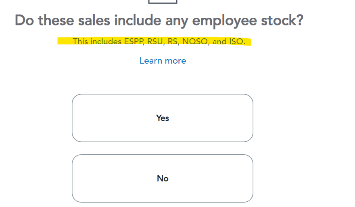Click the ISO term in highlighted text
Screen dimensions: 355x207
point(237,41)
